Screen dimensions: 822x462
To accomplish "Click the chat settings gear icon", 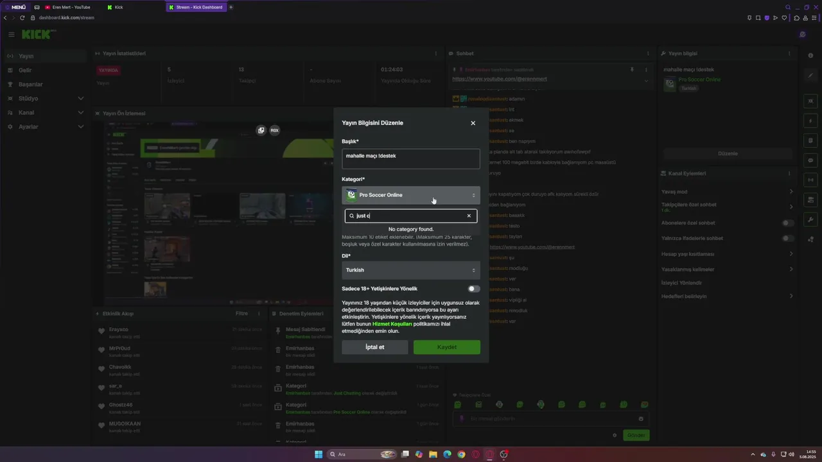I will click(615, 435).
